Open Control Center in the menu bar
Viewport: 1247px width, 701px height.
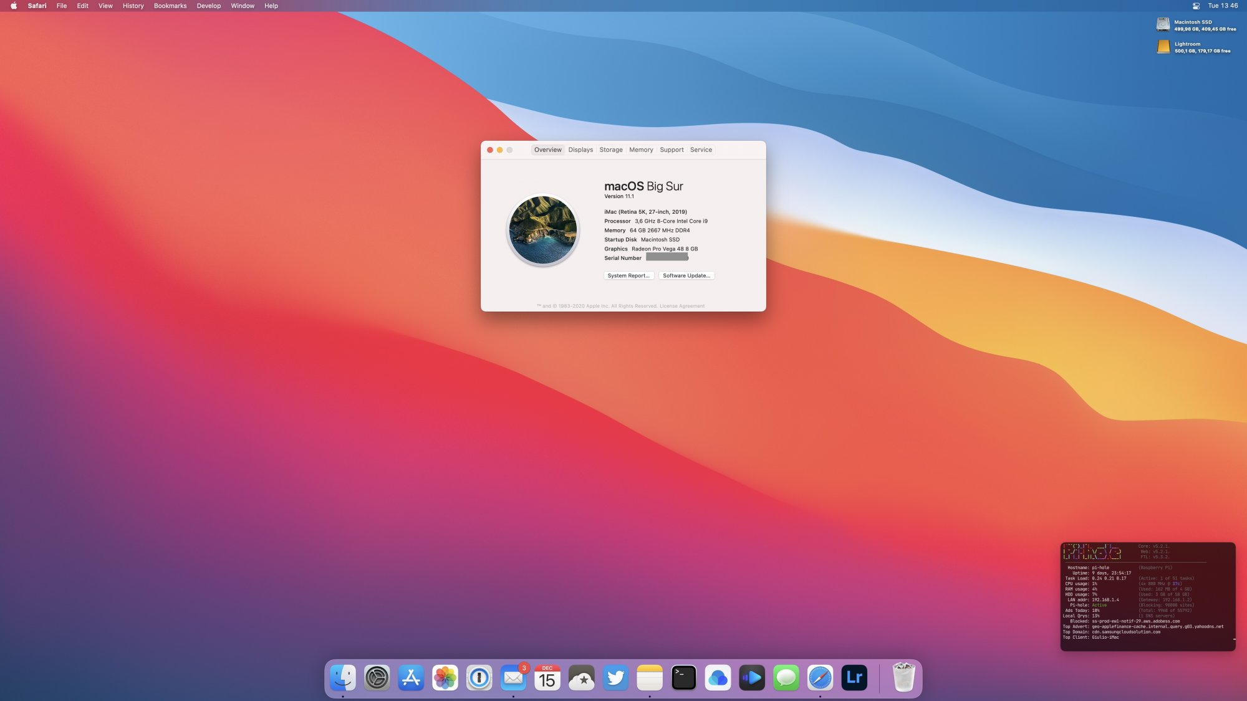pyautogui.click(x=1196, y=6)
